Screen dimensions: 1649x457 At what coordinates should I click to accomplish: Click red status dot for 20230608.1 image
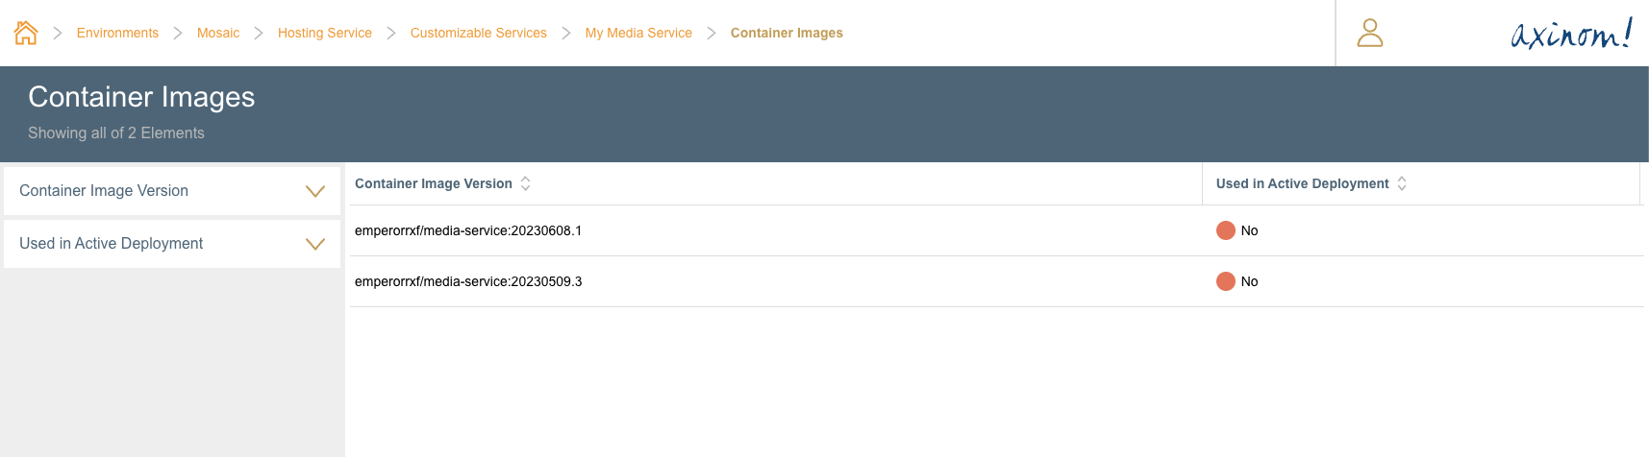click(1226, 230)
